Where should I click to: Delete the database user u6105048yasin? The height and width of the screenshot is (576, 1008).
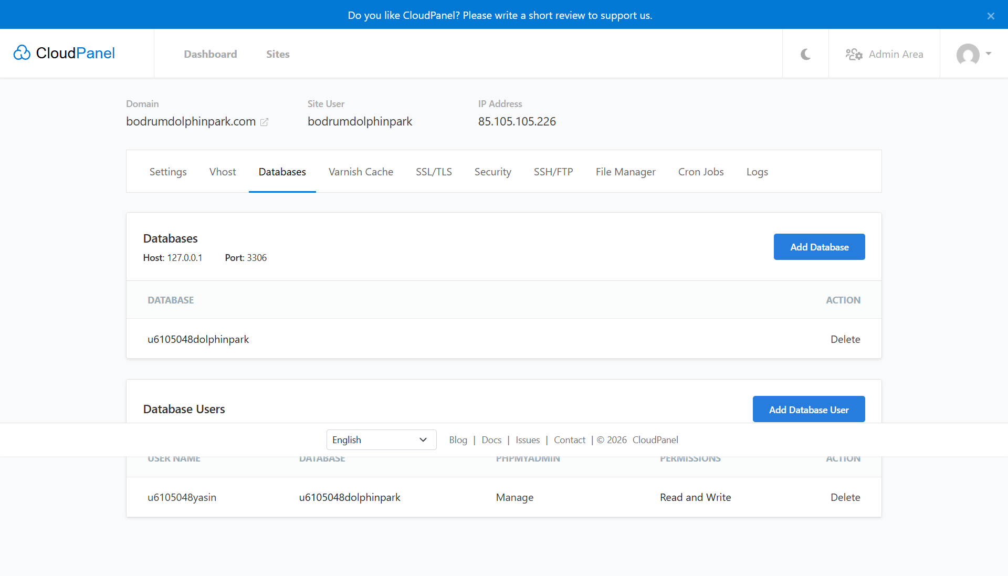click(845, 497)
